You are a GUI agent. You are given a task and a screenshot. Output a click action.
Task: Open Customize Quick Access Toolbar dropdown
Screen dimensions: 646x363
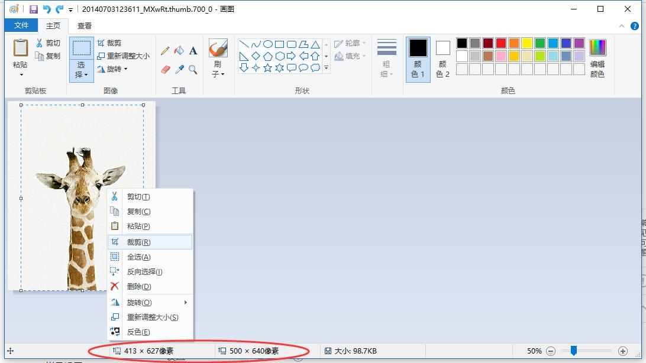[x=70, y=9]
